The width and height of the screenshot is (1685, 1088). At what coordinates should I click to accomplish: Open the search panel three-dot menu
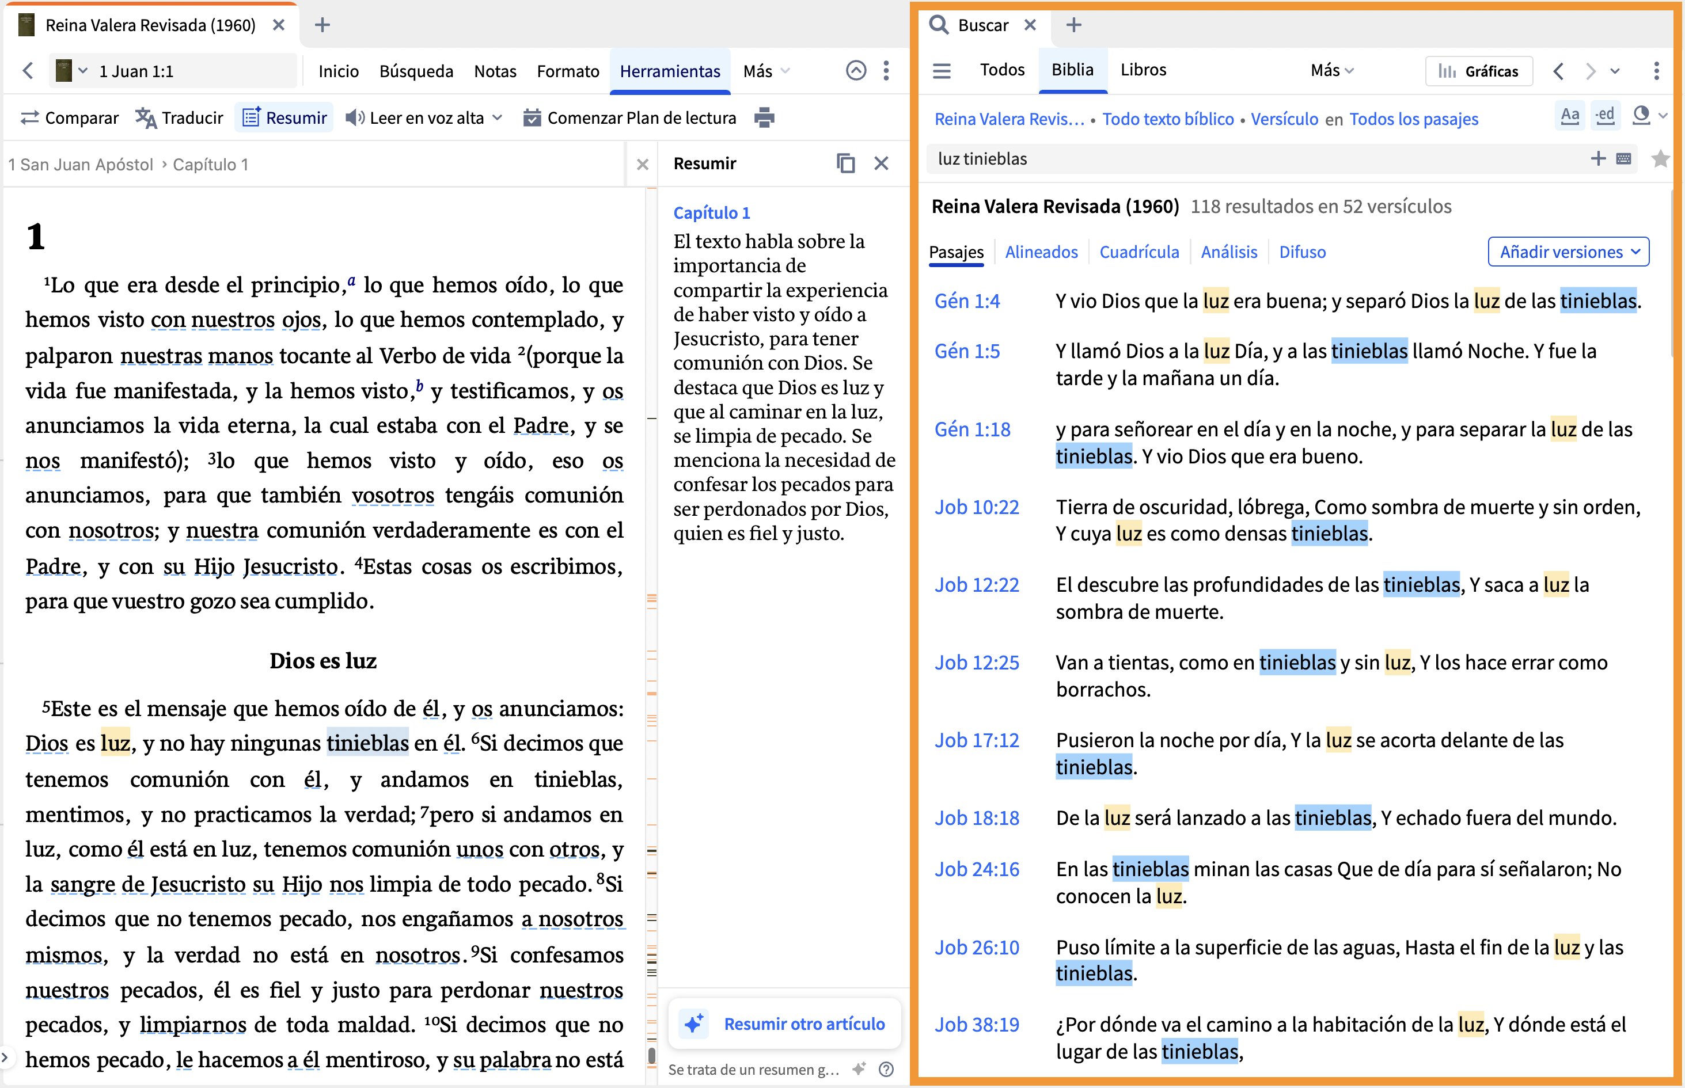point(1657,71)
